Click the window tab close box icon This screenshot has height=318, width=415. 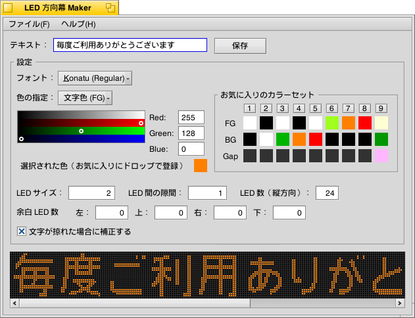click(8, 8)
